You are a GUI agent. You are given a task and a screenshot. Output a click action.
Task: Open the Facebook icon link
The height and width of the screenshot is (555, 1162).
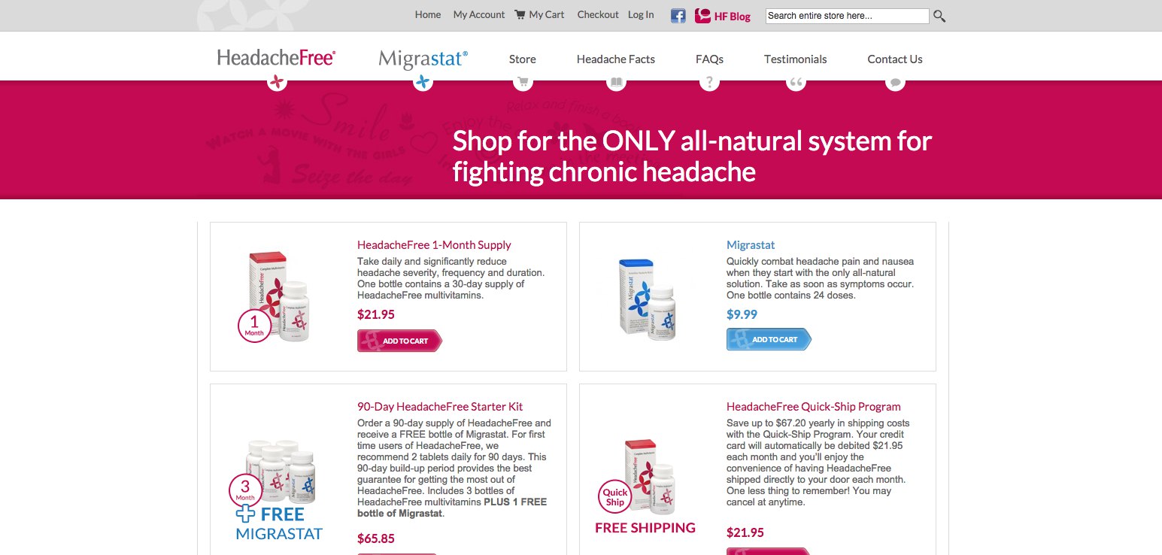(x=678, y=15)
